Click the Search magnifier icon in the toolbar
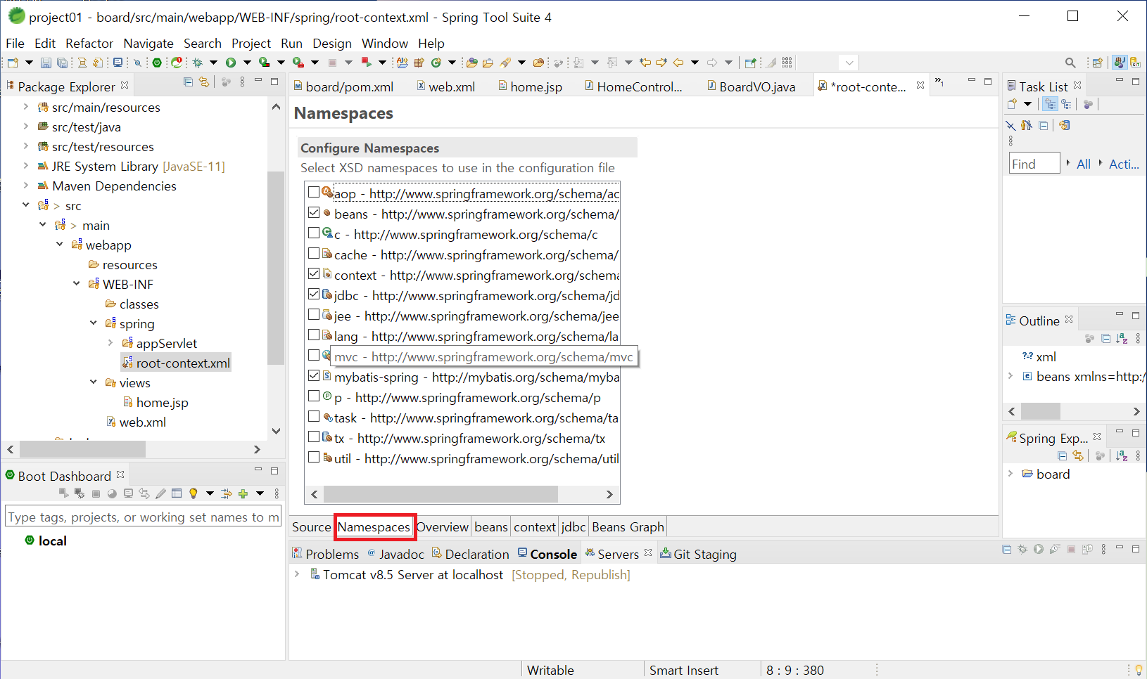 [1070, 63]
